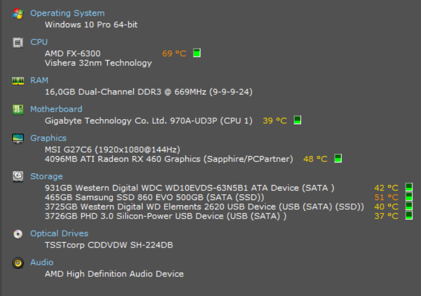Open the Operating System section link
The image size is (421, 296).
tap(67, 13)
